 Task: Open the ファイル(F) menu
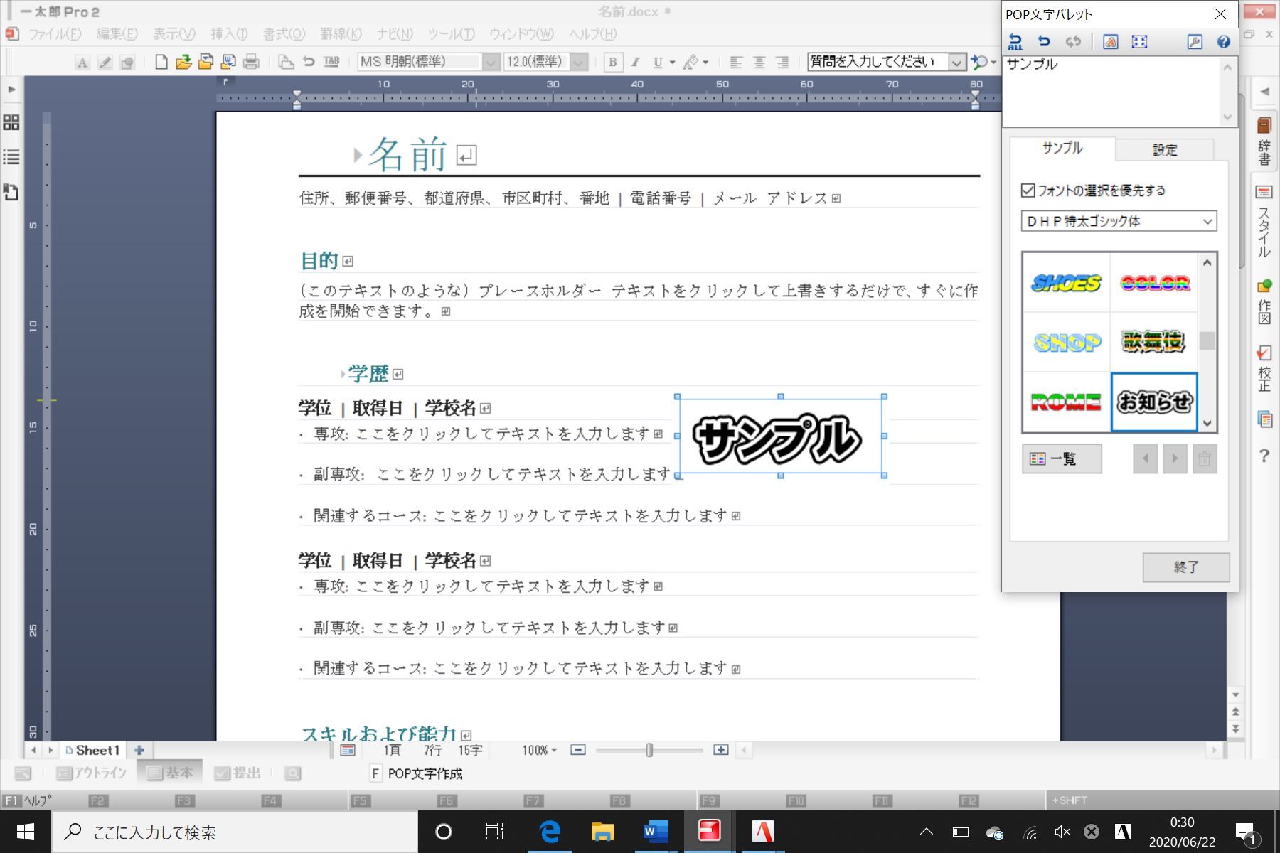[55, 33]
